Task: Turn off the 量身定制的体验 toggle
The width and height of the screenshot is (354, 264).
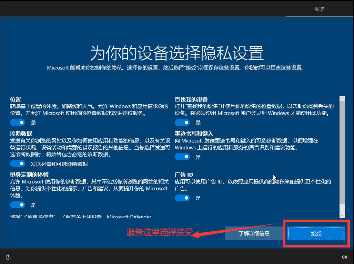Action: [18, 205]
